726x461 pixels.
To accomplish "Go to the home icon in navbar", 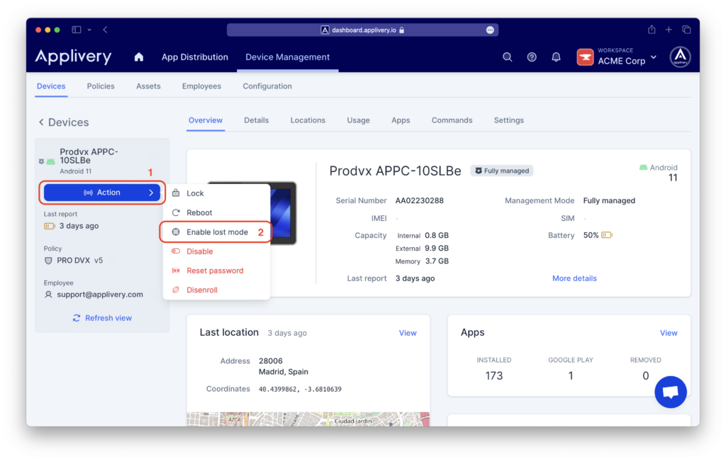I will 139,57.
